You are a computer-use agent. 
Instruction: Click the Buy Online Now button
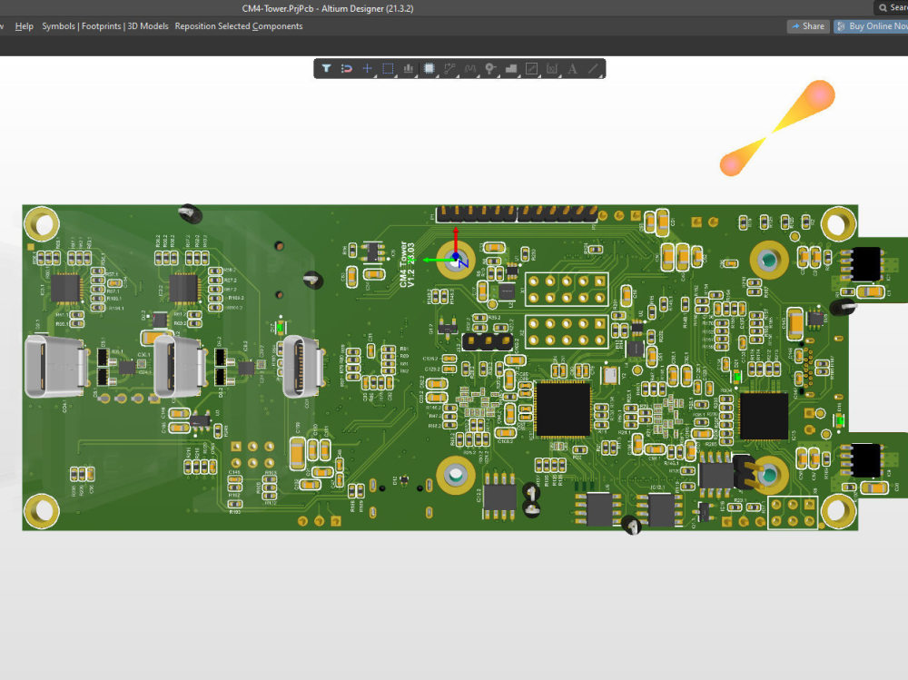[871, 26]
